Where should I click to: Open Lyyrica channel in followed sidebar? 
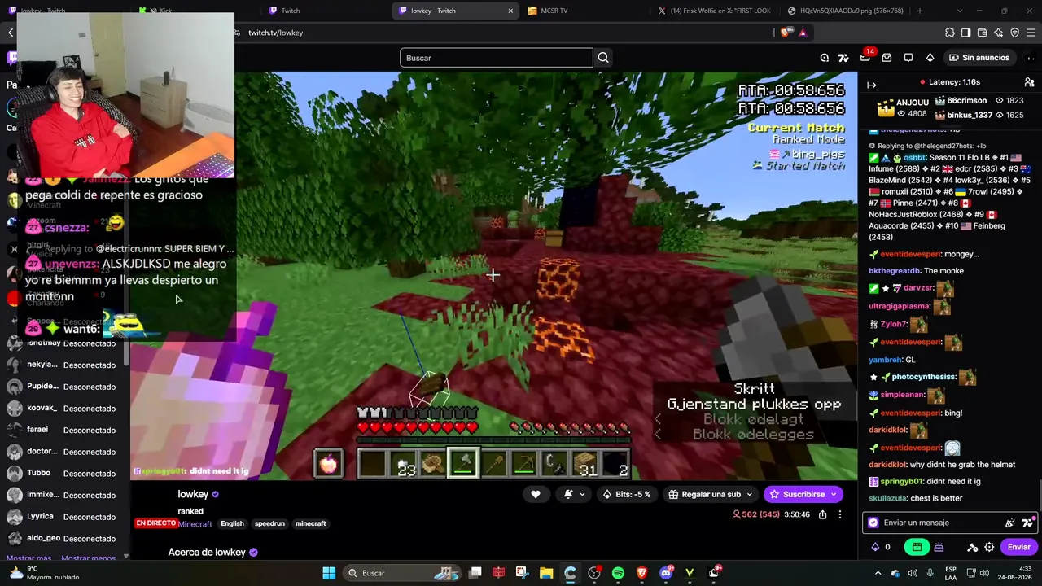point(65,517)
